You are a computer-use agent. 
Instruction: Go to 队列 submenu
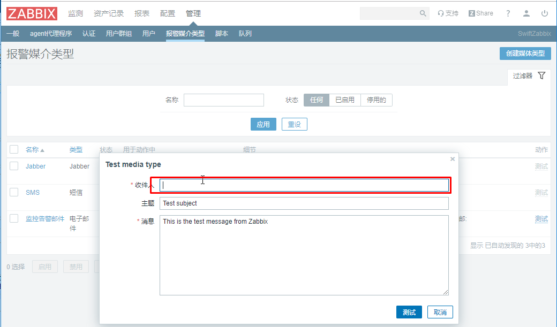[245, 33]
